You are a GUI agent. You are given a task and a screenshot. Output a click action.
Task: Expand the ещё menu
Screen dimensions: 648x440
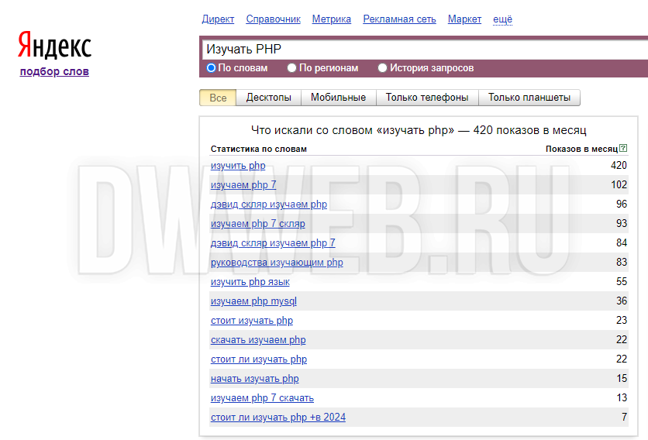[502, 19]
